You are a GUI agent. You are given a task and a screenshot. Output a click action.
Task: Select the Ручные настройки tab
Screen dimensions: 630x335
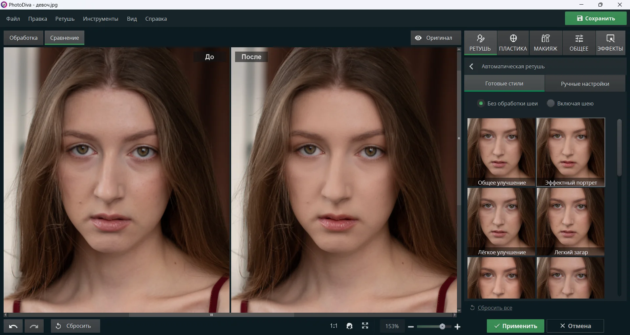[x=585, y=84]
